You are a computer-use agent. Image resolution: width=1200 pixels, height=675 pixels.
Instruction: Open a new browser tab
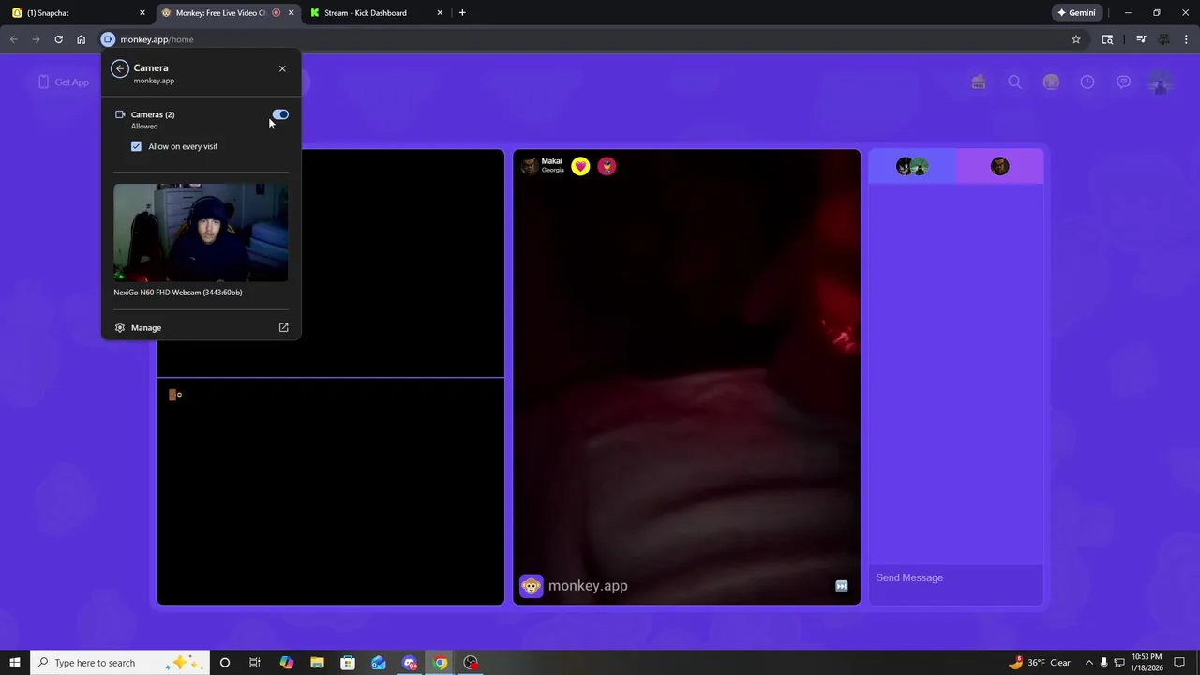pos(462,13)
